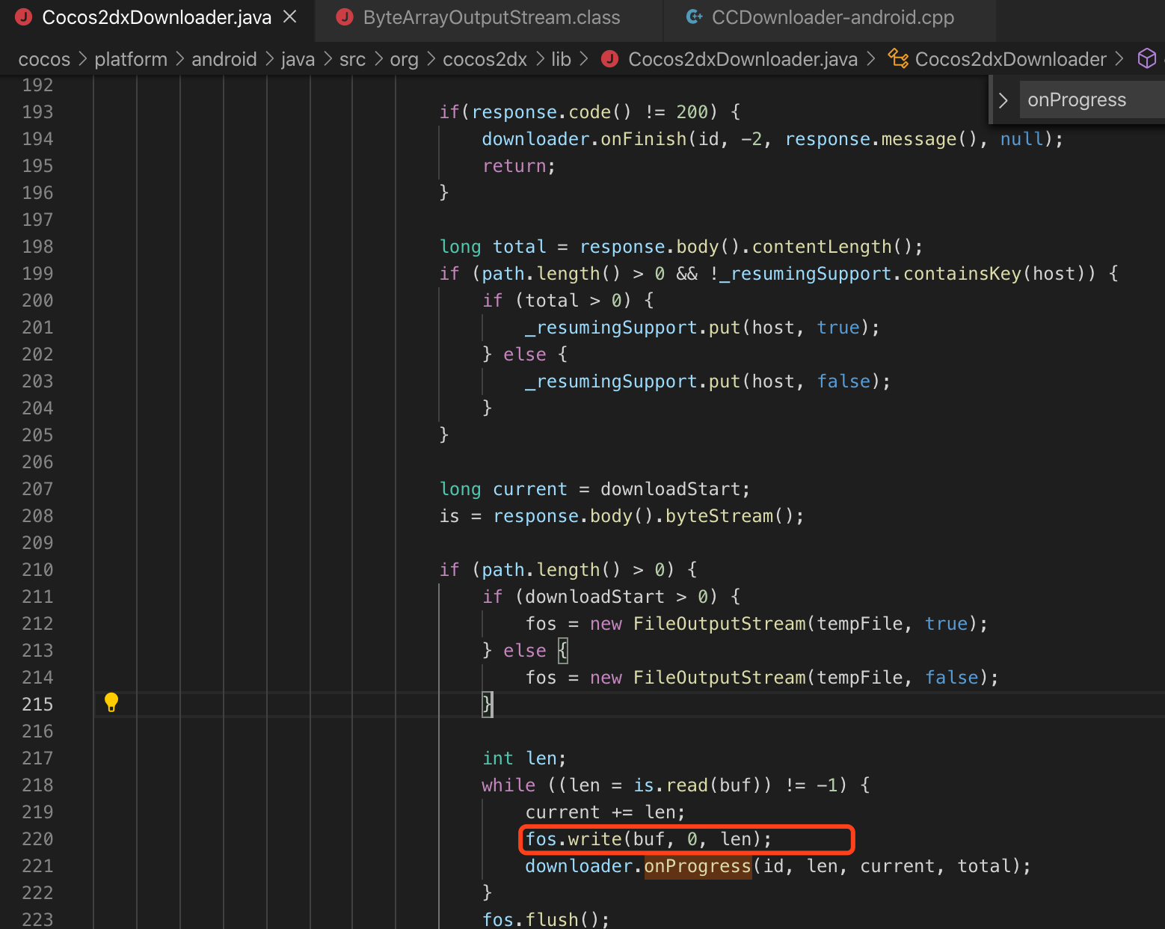The height and width of the screenshot is (929, 1165).
Task: Open the platform breadcrumb folder
Action: 131,59
